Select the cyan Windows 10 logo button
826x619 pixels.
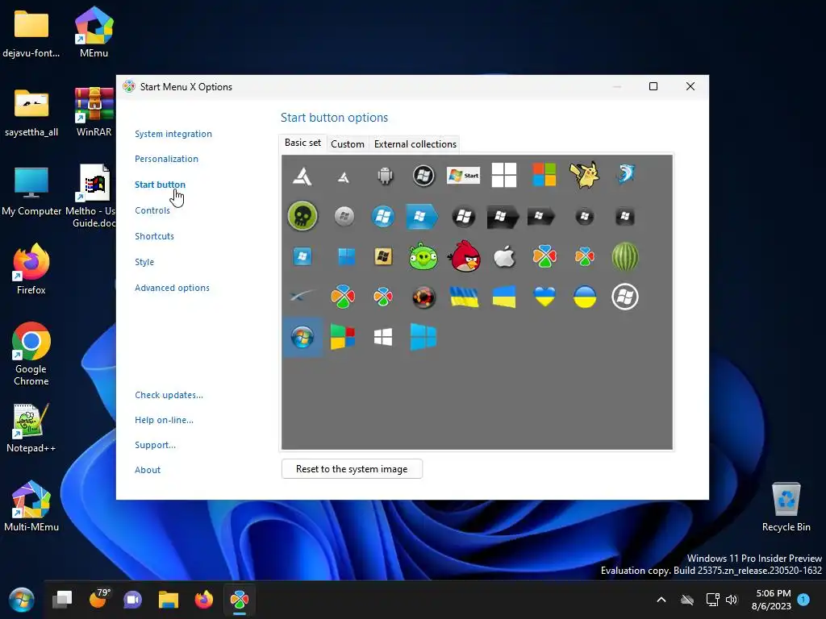423,337
